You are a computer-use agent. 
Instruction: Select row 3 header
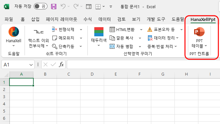click(x=5, y=97)
